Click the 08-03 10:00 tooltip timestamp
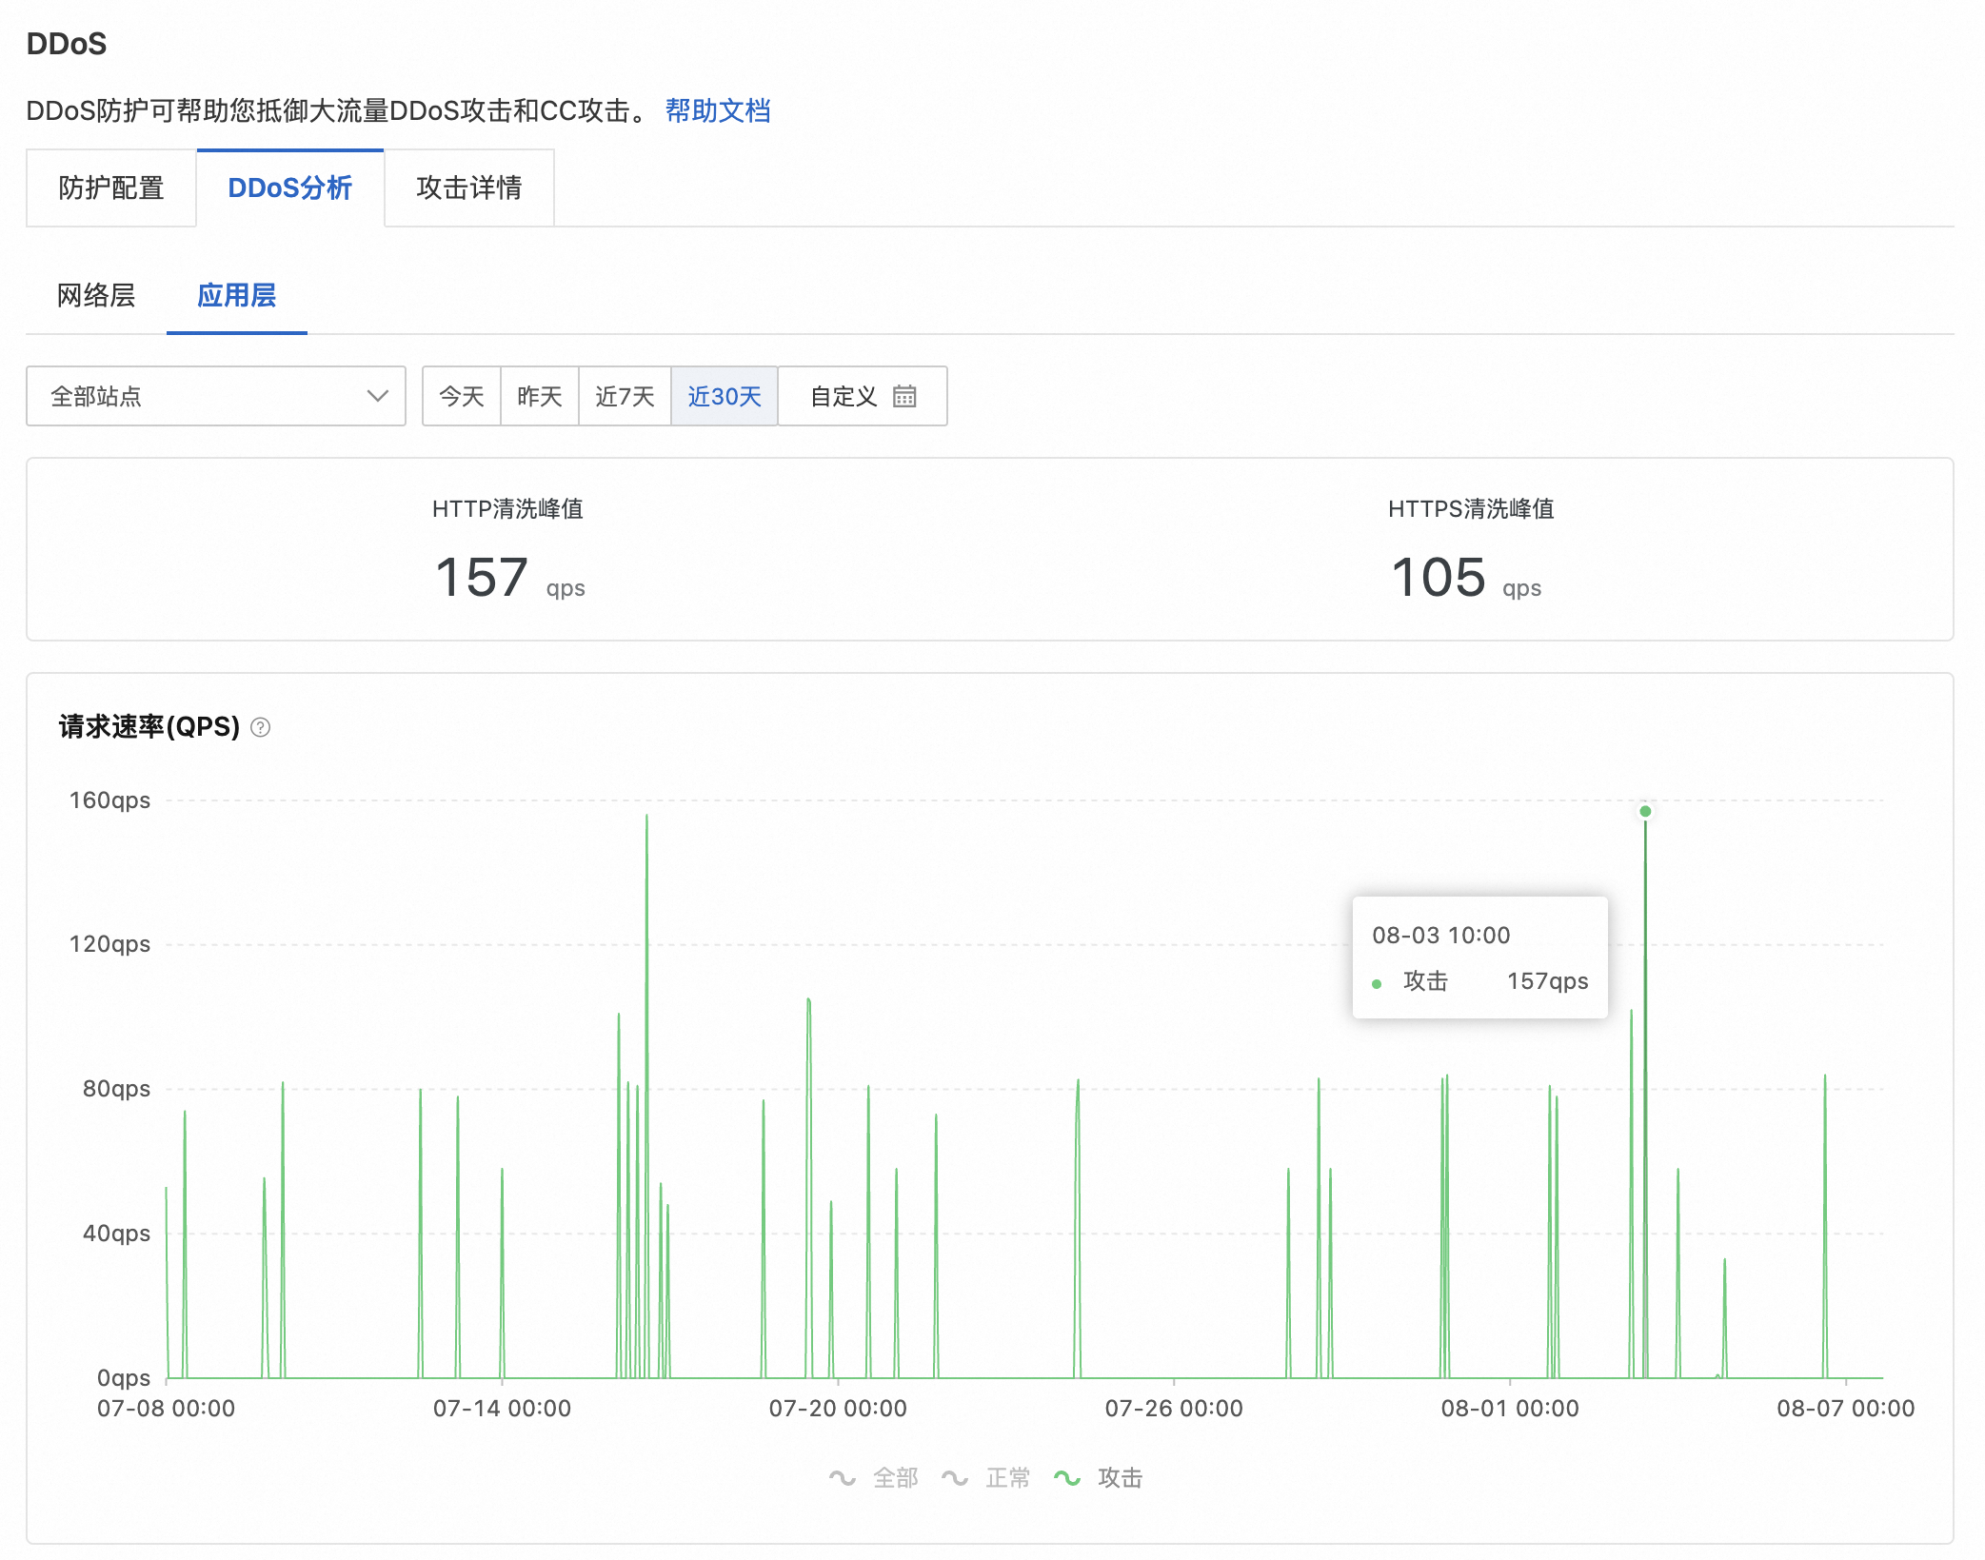The width and height of the screenshot is (1985, 1560). click(x=1440, y=935)
